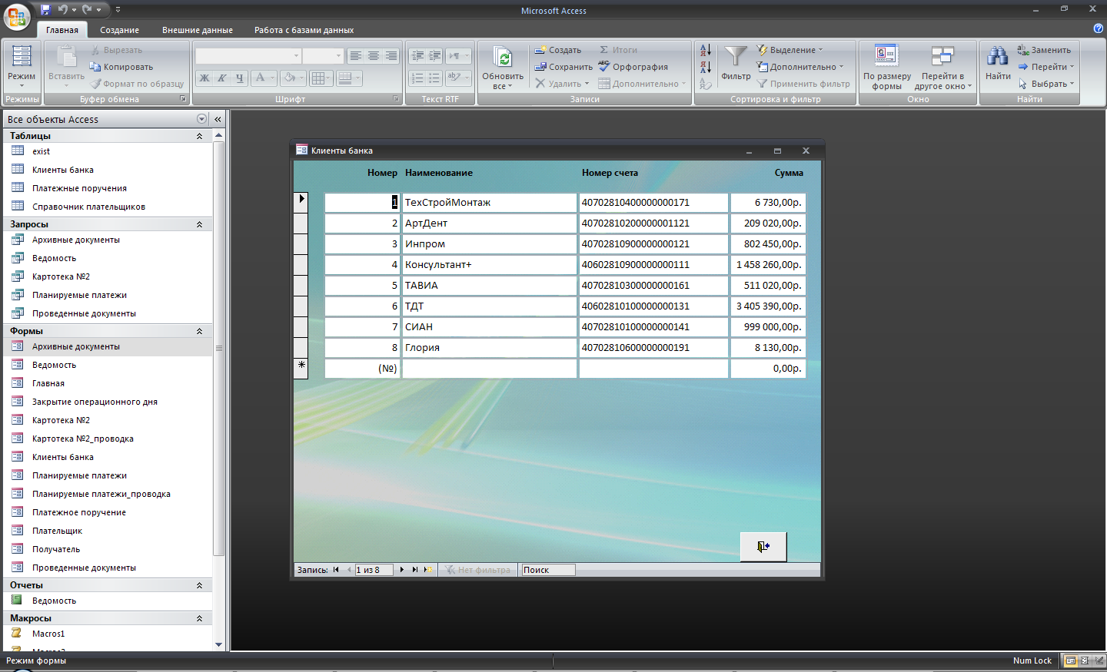Open the Перейти go-to dropdown

point(1046,67)
